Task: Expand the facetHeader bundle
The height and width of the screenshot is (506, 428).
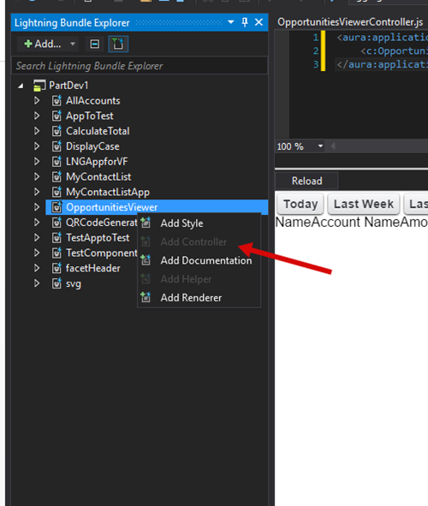Action: pyautogui.click(x=37, y=268)
